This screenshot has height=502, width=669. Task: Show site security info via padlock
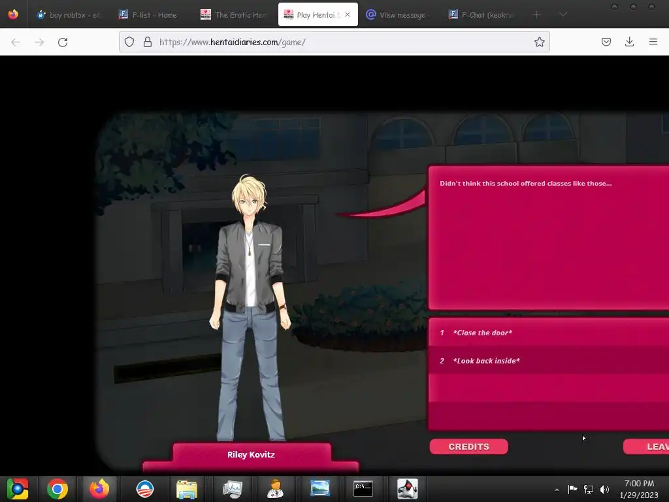(x=148, y=42)
